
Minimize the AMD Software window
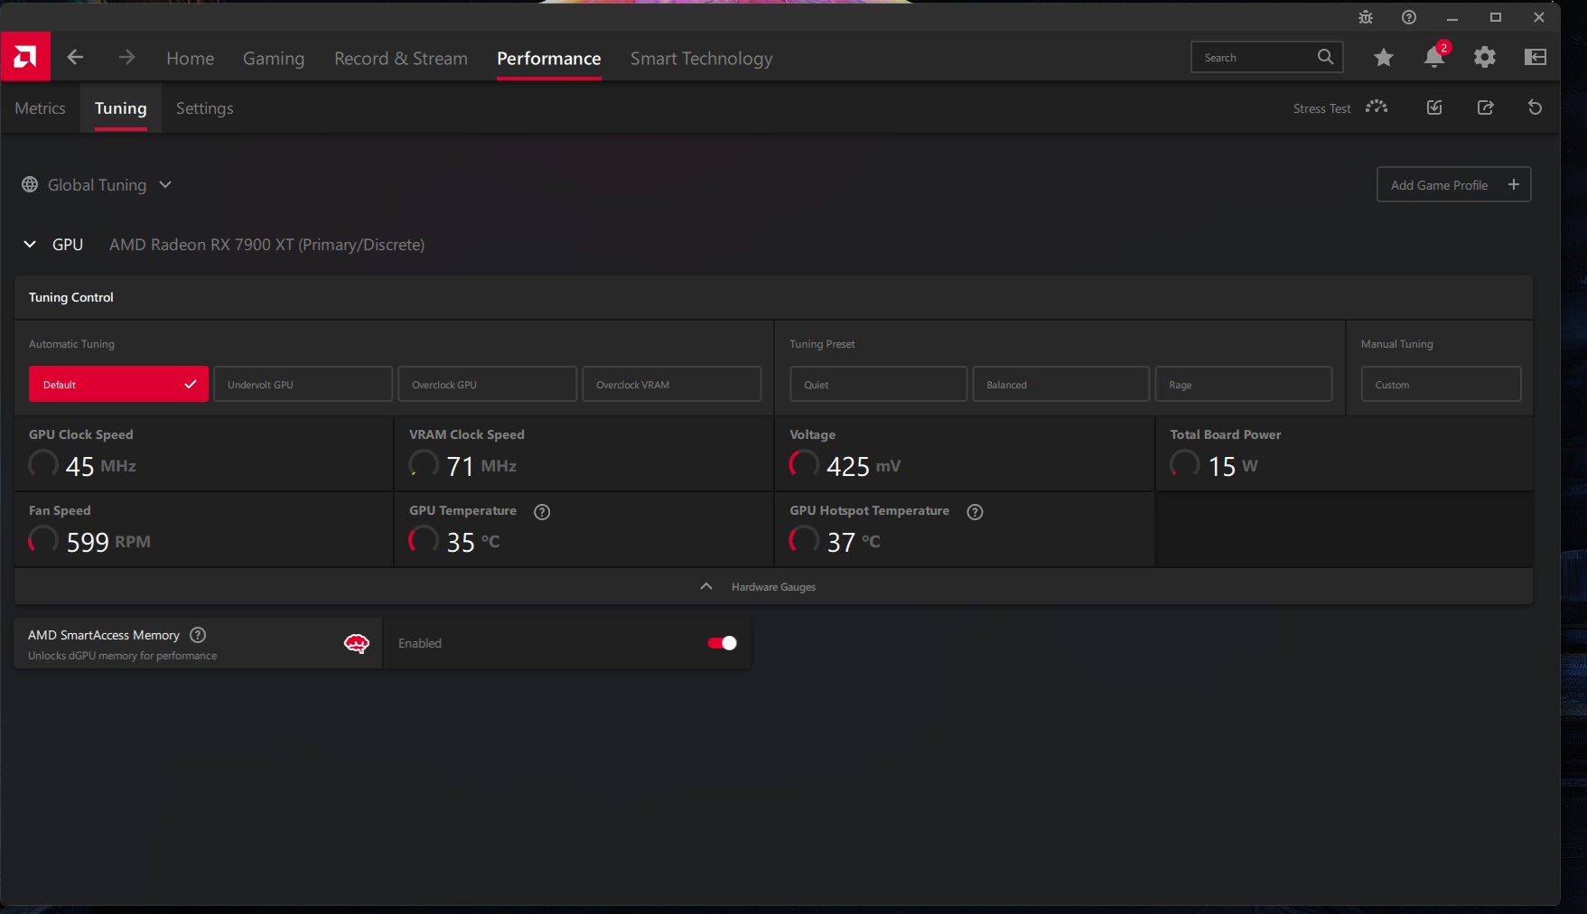pyautogui.click(x=1452, y=17)
